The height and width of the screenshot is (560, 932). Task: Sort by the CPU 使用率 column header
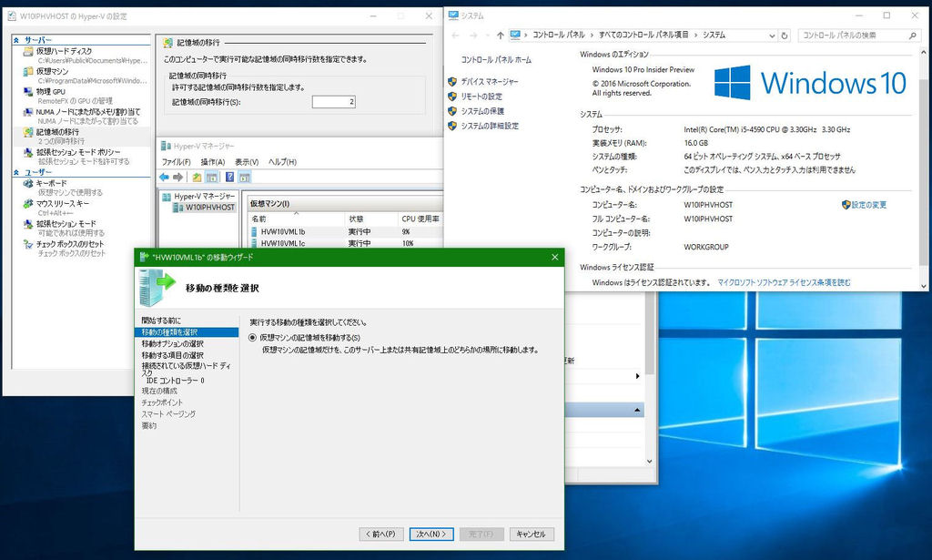point(420,219)
